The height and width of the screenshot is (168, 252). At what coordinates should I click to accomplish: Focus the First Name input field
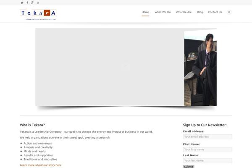tap(207, 150)
